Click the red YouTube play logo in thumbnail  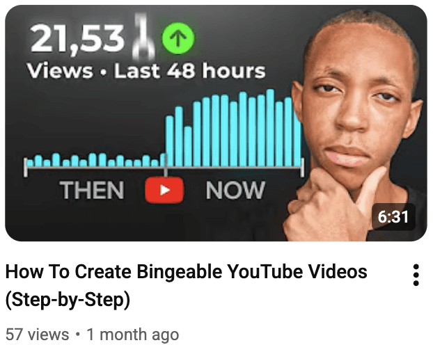pyautogui.click(x=164, y=190)
